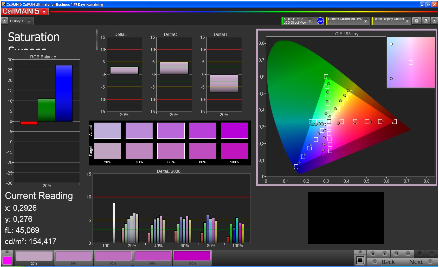The height and width of the screenshot is (267, 439).
Task: Open the Generic Calibration DVD source dropdown
Action: (x=366, y=21)
